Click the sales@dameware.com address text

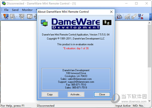pyautogui.click(x=80, y=79)
